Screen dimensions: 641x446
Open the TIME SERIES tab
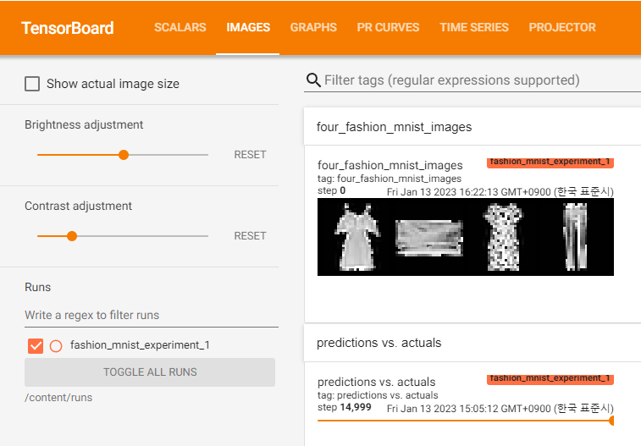pyautogui.click(x=474, y=27)
